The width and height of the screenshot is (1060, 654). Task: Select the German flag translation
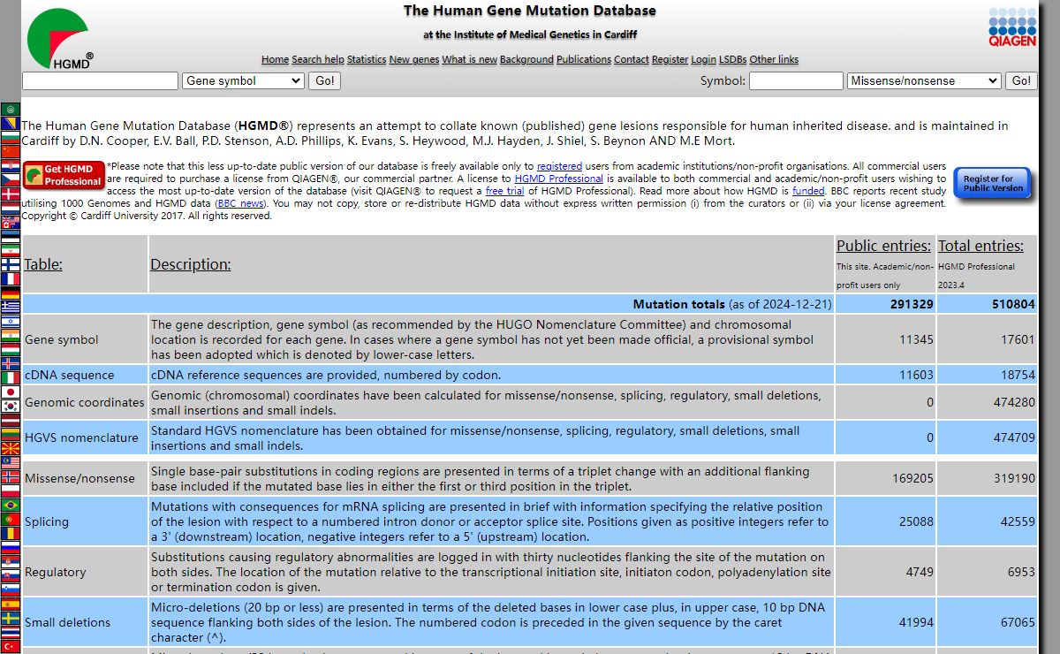(11, 293)
